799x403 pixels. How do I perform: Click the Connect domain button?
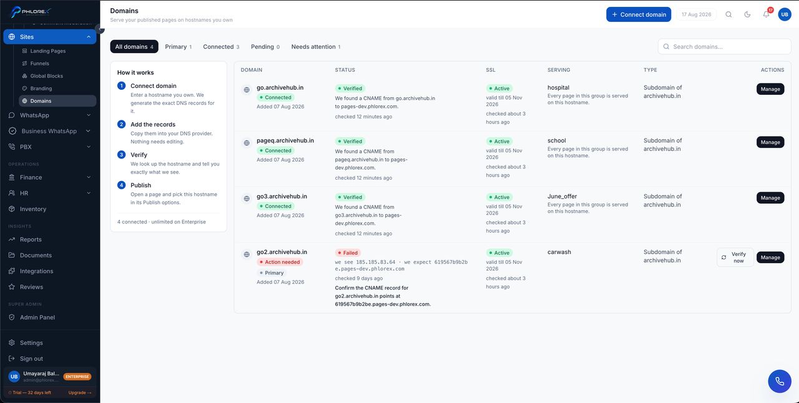point(639,14)
